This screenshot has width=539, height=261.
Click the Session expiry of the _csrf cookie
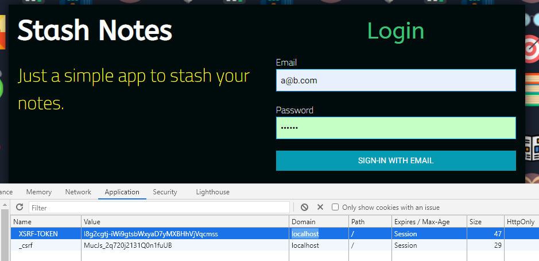coord(406,245)
